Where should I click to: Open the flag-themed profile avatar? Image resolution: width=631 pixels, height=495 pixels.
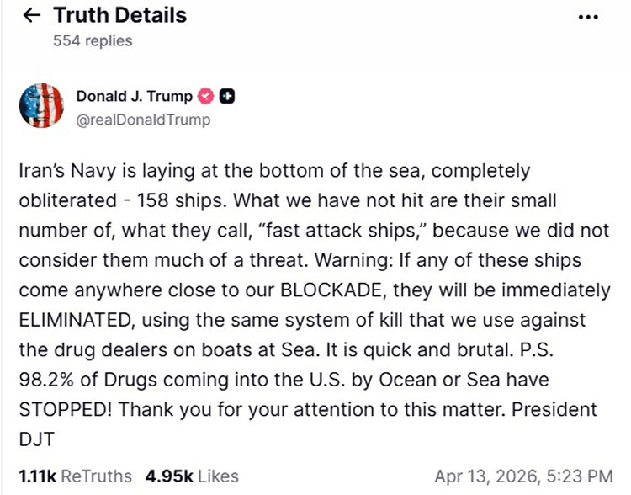pyautogui.click(x=40, y=105)
